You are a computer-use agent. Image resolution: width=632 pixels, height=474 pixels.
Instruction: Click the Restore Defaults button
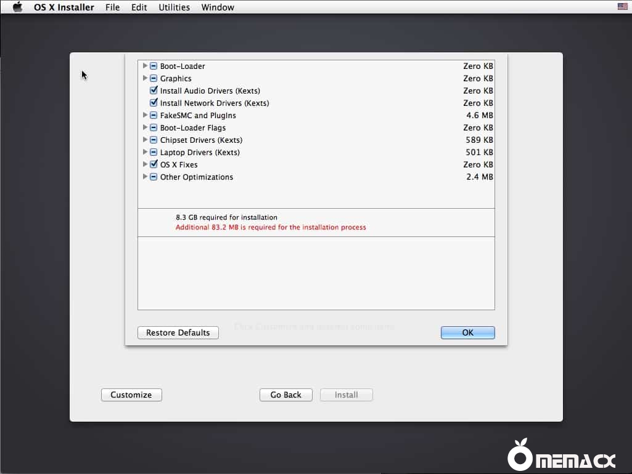coord(178,332)
